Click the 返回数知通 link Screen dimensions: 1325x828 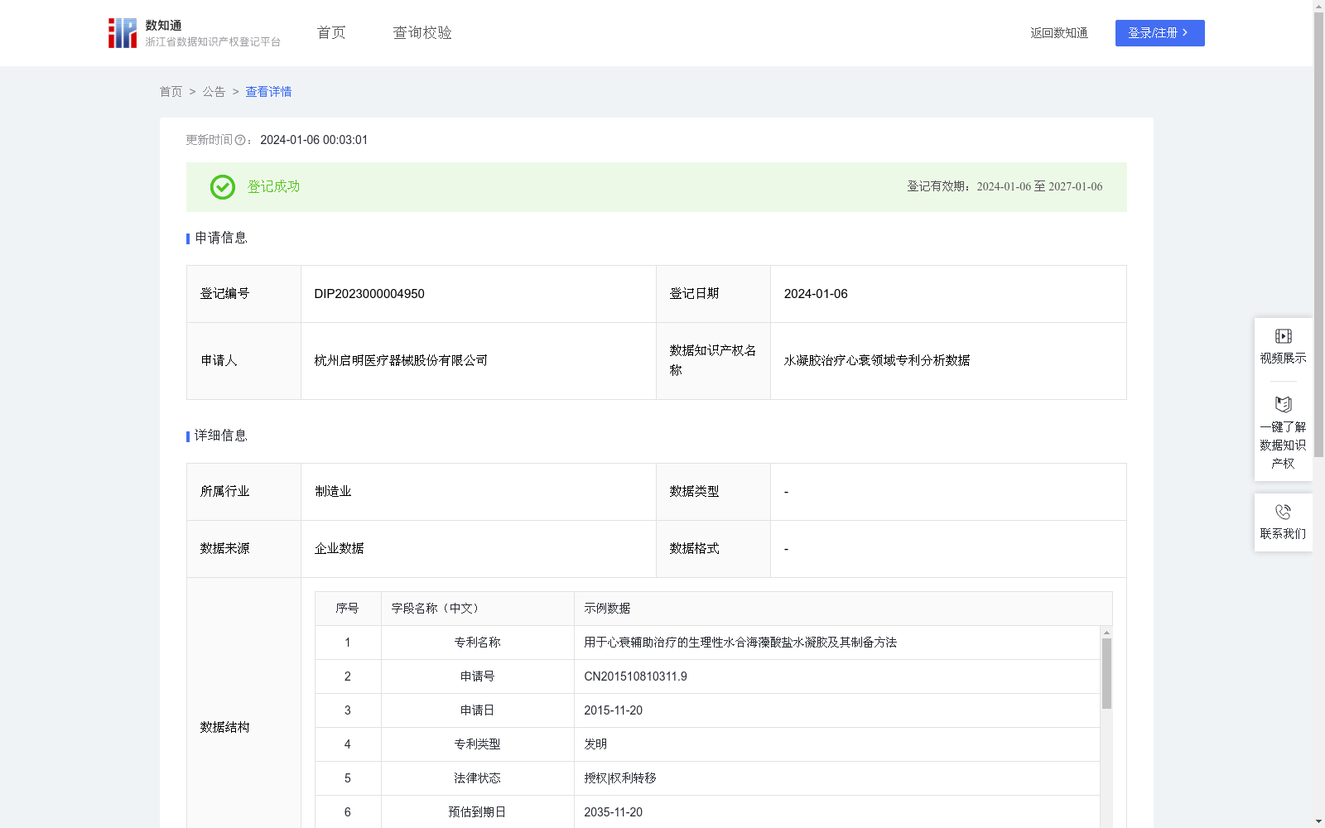[x=1059, y=33]
